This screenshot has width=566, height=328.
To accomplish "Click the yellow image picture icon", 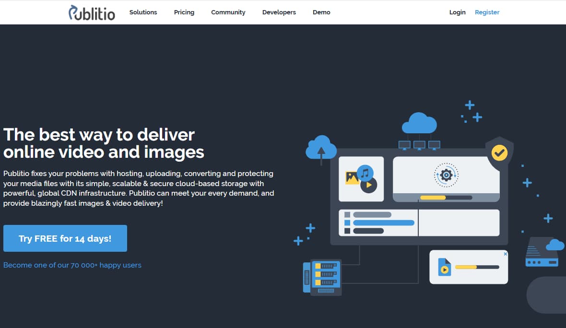I will point(351,177).
